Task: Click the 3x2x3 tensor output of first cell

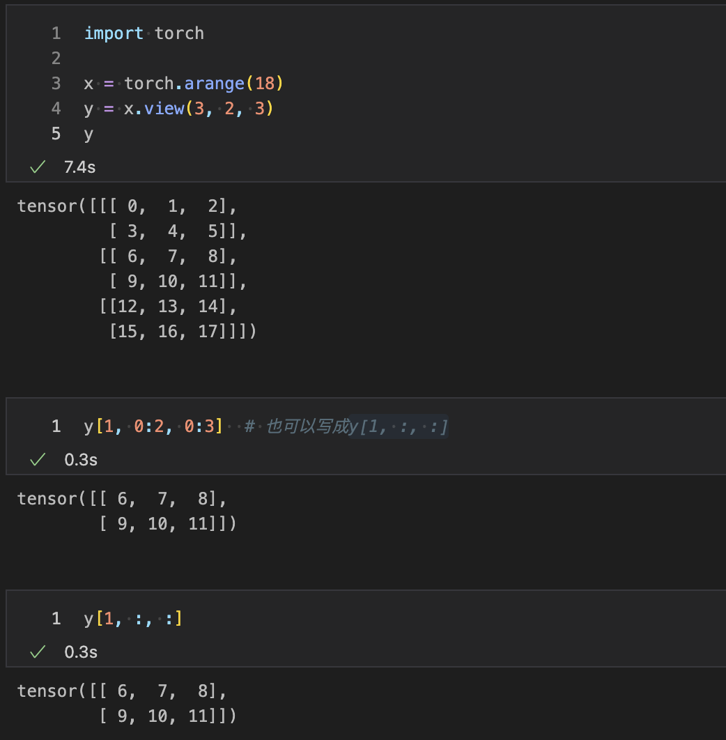Action: (137, 268)
